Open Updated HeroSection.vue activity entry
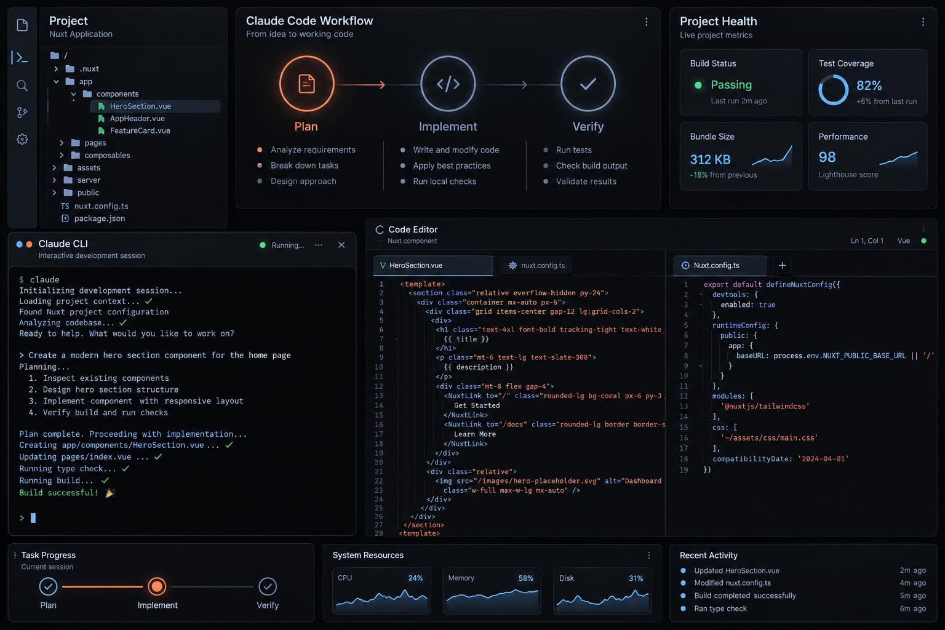 803,570
